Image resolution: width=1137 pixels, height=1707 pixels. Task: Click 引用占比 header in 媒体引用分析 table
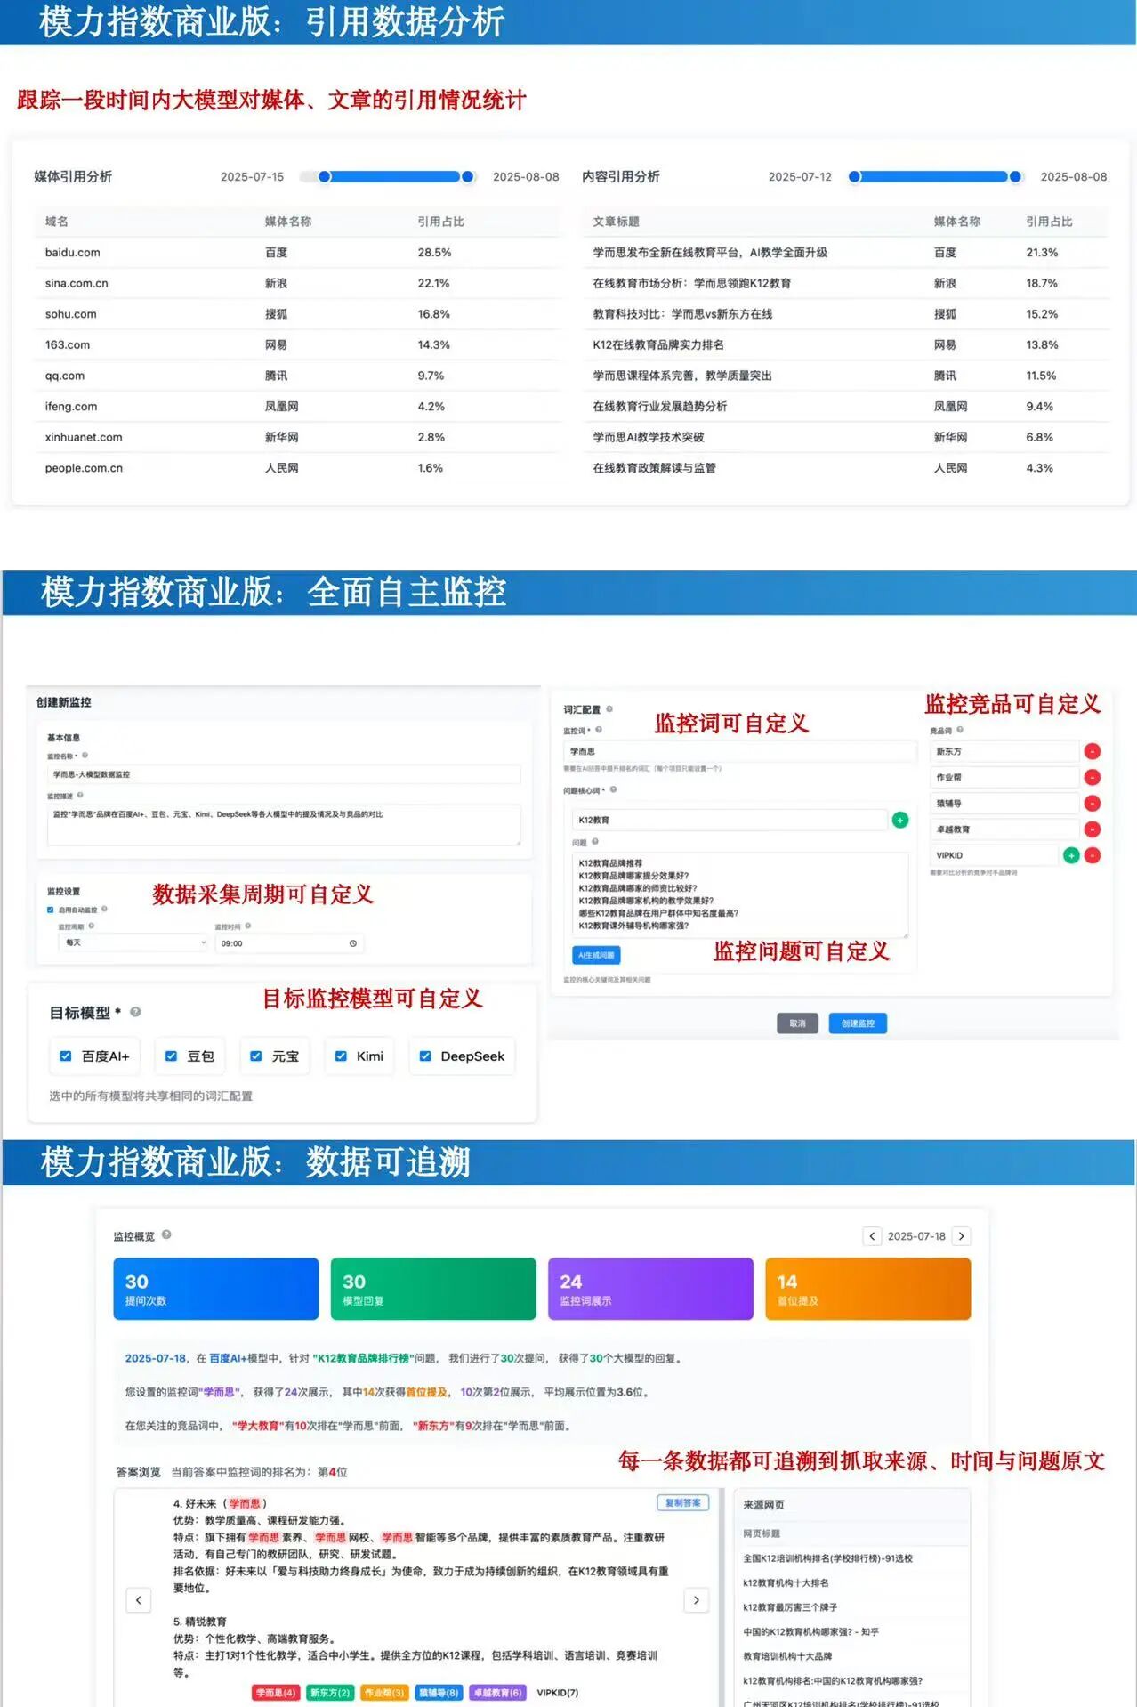[440, 222]
